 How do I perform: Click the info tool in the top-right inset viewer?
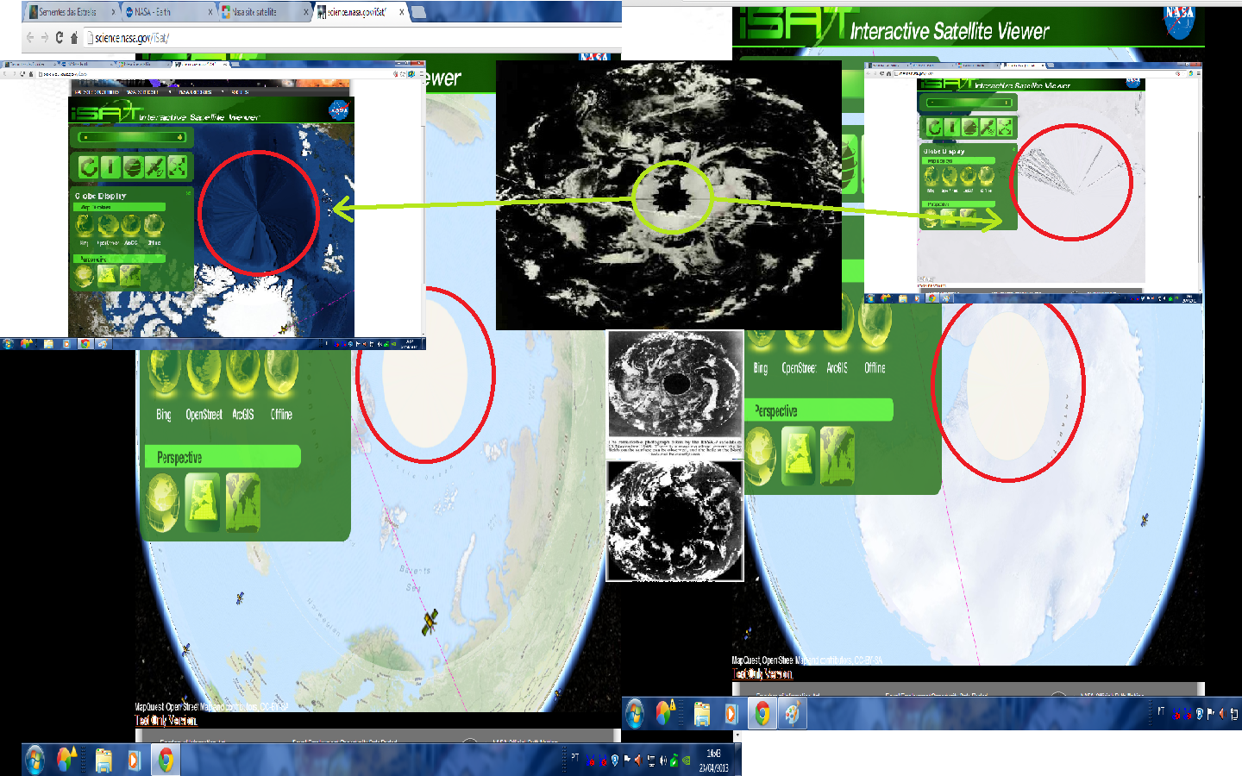[x=952, y=128]
